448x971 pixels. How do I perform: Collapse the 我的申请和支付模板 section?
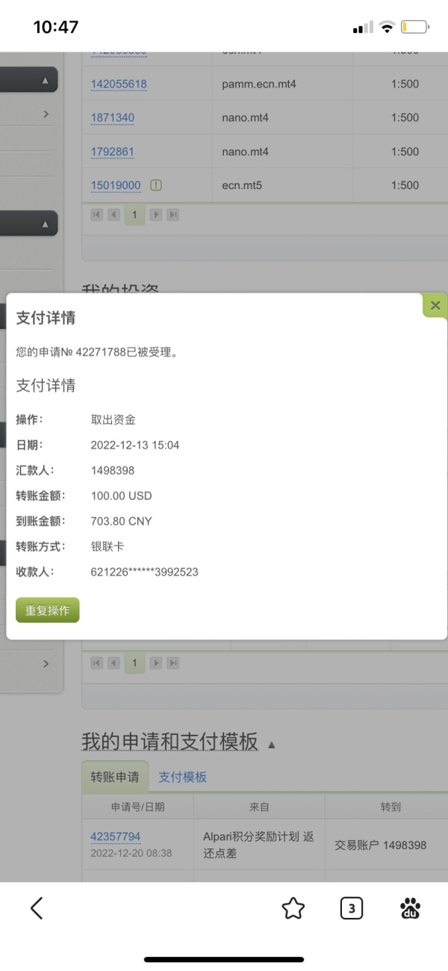272,745
